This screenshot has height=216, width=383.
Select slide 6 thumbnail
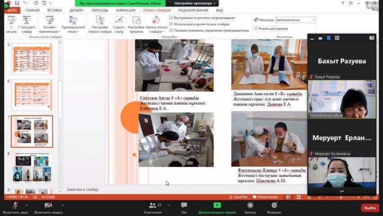click(x=32, y=95)
